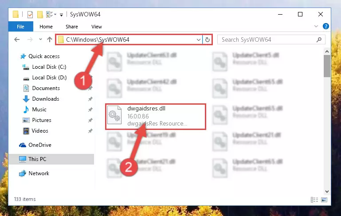Click the dwgaidsres.dll gear file icon
This screenshot has width=341, height=216.
[114, 115]
